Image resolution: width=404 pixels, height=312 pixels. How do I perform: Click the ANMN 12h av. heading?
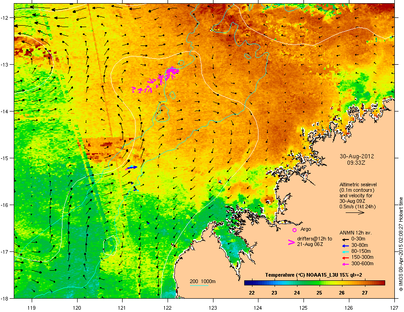(355, 233)
